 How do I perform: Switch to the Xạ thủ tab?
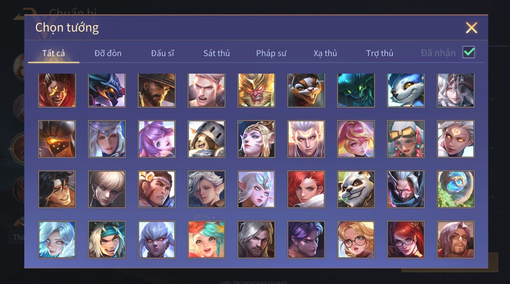point(325,53)
